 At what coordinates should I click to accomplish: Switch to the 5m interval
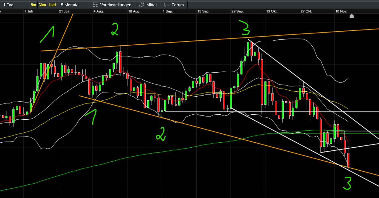pos(33,5)
